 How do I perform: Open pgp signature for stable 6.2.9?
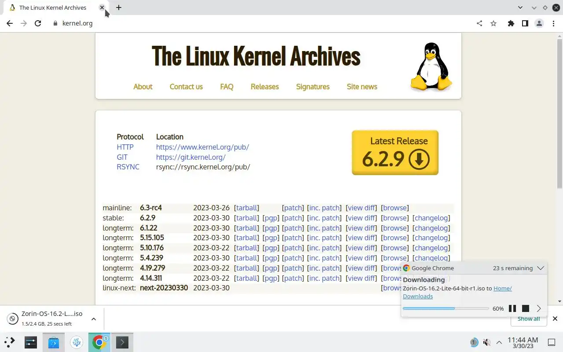(271, 218)
